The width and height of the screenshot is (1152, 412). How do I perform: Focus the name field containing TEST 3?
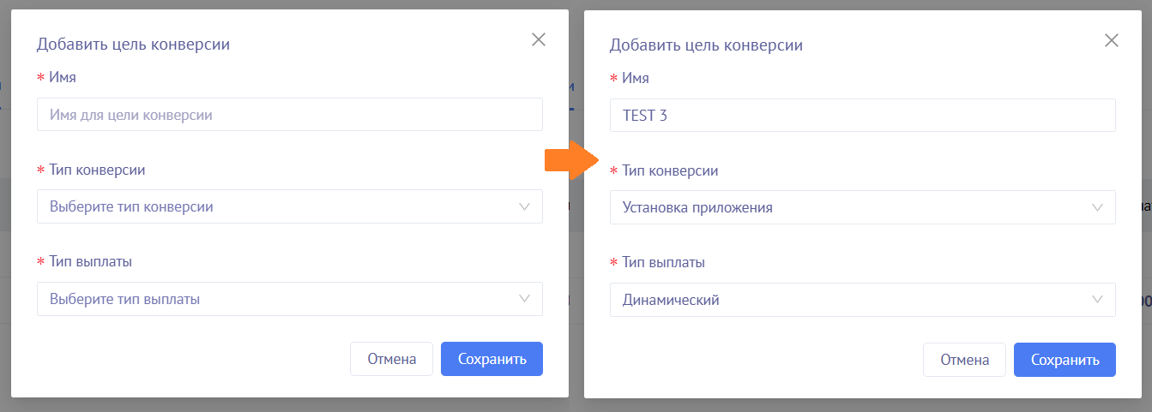[x=862, y=115]
